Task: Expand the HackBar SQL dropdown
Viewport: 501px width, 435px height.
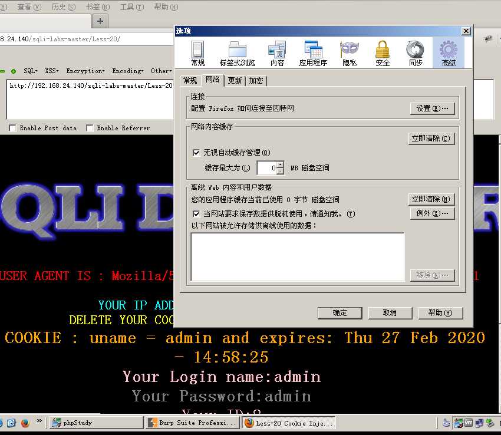Action: point(30,71)
